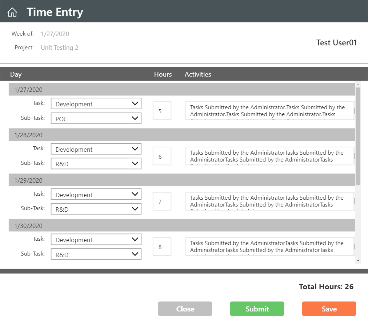Image resolution: width=368 pixels, height=322 pixels.
Task: Click the hours field showing 7
Action: click(162, 201)
